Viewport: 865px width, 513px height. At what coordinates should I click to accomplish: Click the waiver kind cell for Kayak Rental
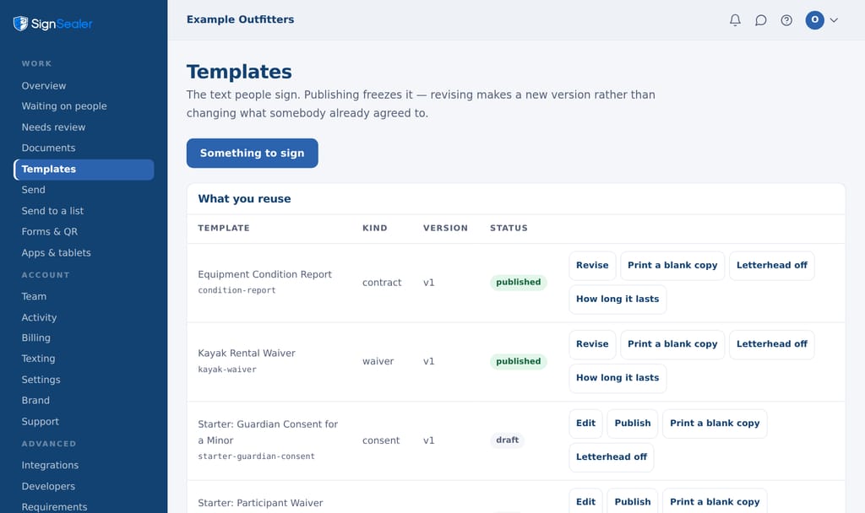(378, 361)
